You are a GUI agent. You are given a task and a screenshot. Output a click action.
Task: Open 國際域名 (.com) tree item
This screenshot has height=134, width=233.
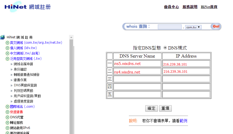click(22, 107)
